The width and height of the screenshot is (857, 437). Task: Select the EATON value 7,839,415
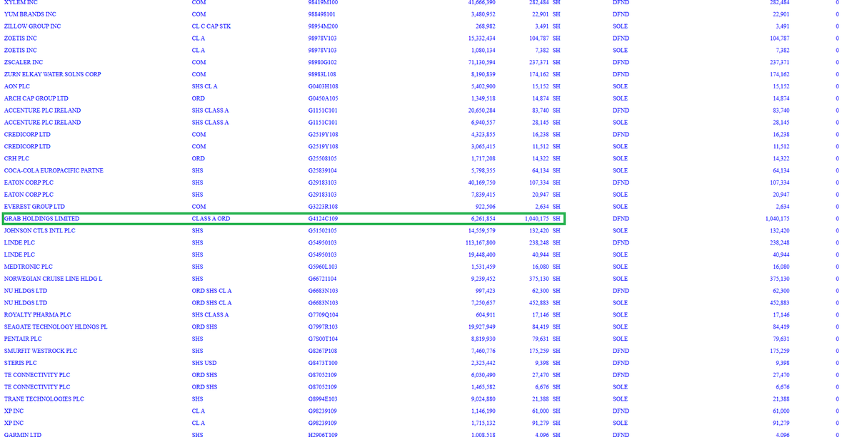pyautogui.click(x=483, y=195)
